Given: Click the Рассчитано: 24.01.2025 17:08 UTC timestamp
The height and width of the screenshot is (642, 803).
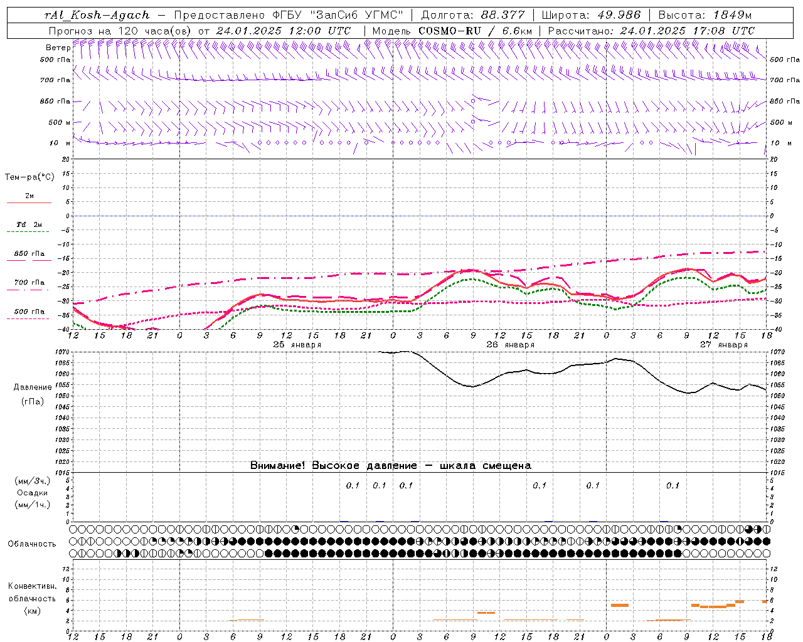Looking at the screenshot, I should (651, 31).
